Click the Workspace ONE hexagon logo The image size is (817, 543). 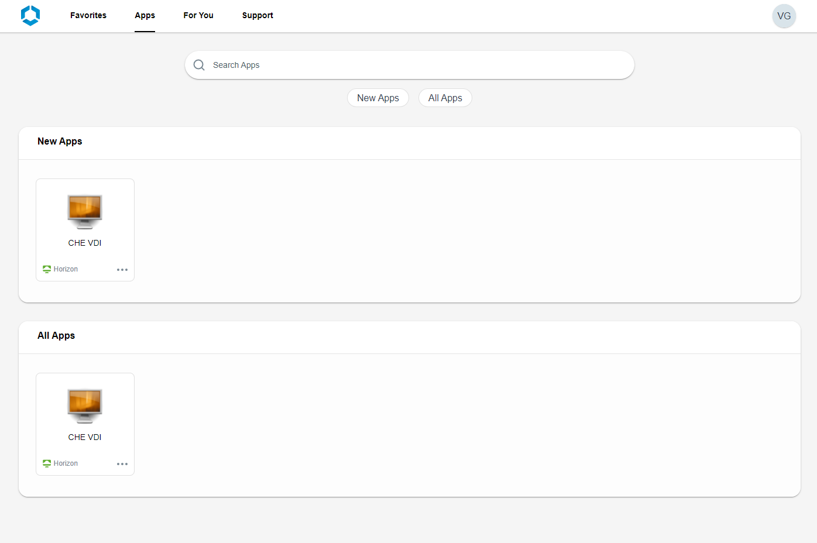[x=30, y=15]
